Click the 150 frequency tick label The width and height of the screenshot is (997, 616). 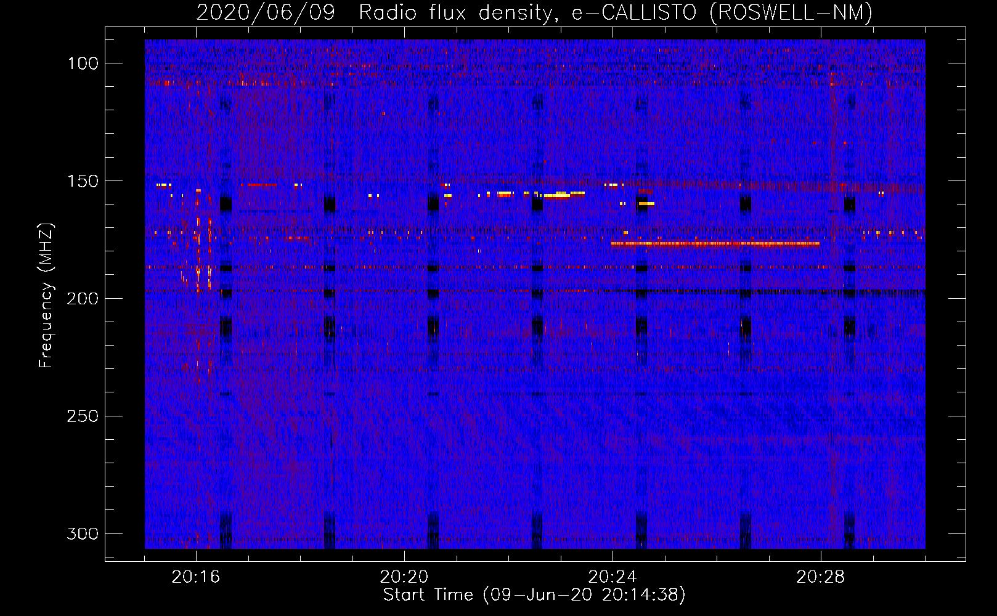click(83, 181)
